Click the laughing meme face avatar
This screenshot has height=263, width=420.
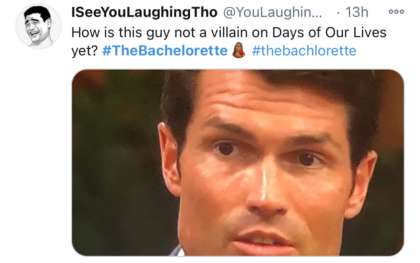pyautogui.click(x=39, y=26)
